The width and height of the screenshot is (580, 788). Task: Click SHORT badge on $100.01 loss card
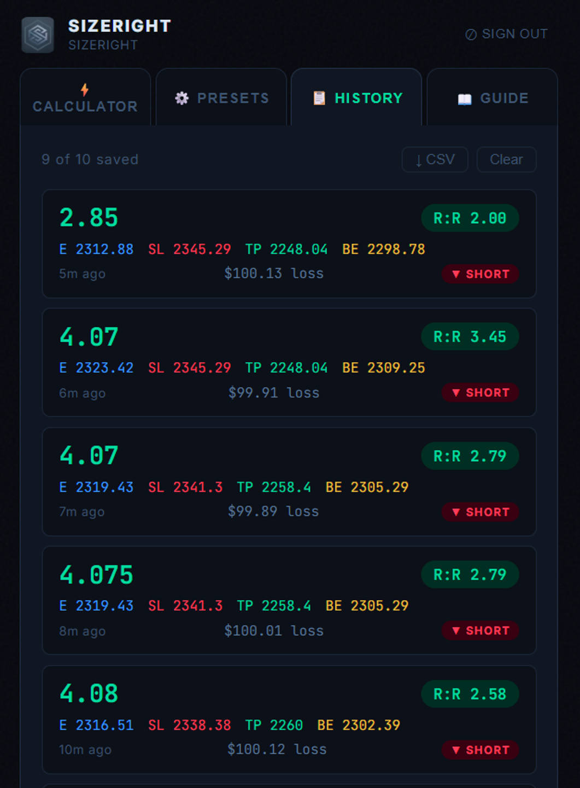point(481,630)
